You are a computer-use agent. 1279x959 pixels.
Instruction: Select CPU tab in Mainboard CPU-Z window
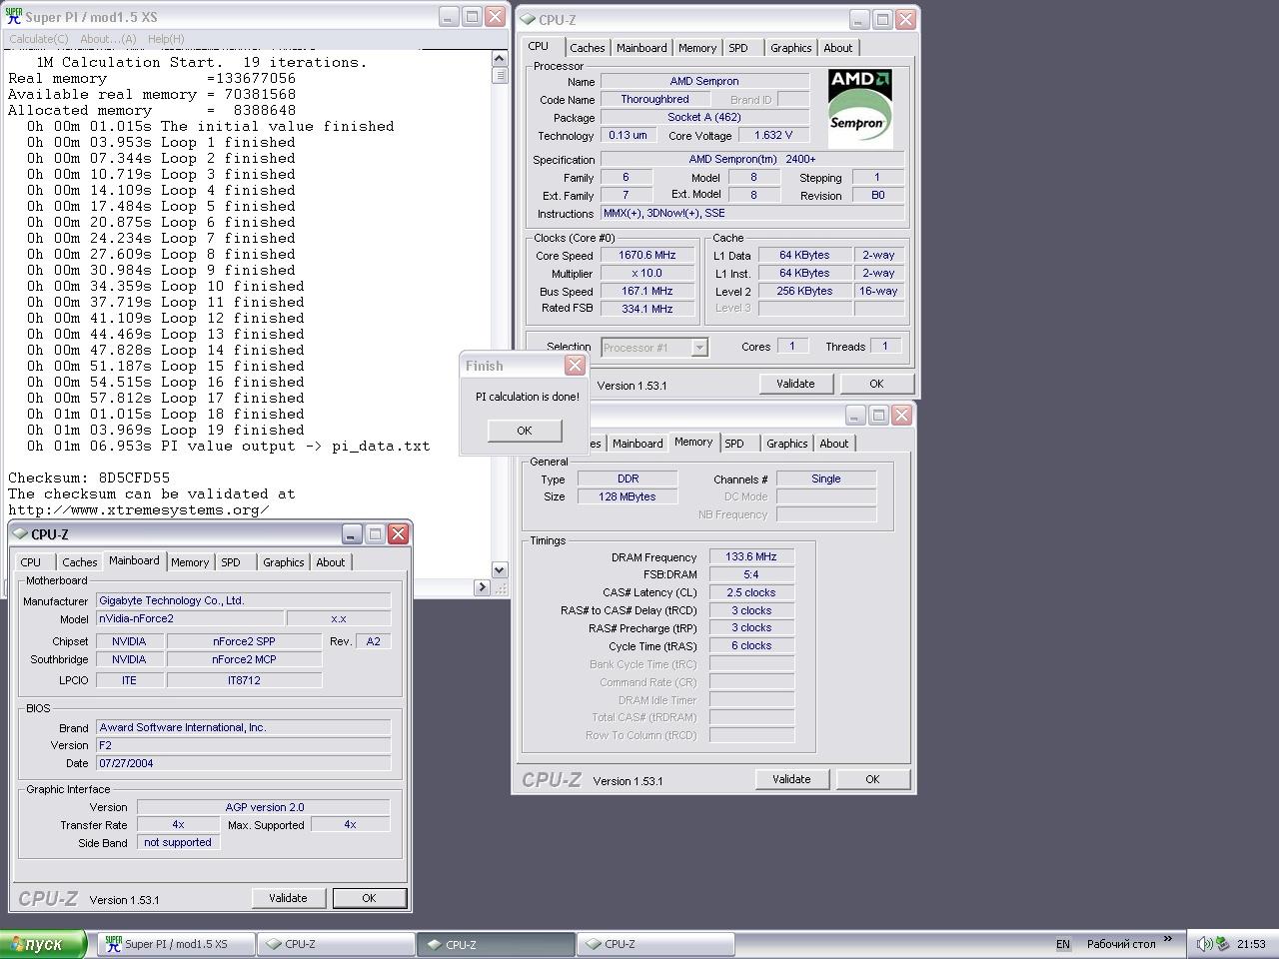(31, 562)
